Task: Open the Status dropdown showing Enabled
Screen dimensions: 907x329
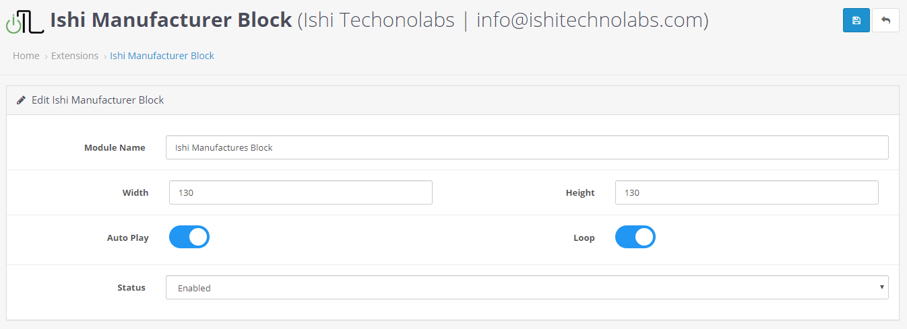Action: click(527, 287)
